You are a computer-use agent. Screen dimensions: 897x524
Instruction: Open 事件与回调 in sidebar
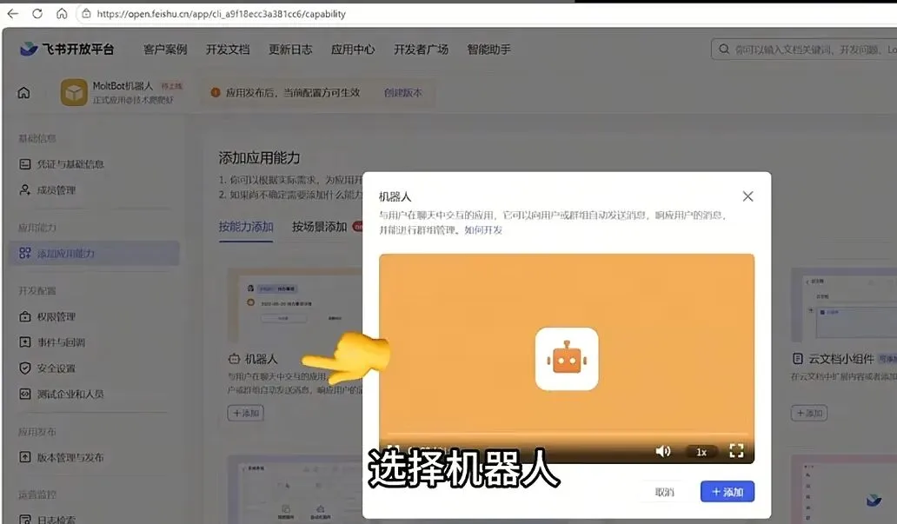tap(61, 342)
